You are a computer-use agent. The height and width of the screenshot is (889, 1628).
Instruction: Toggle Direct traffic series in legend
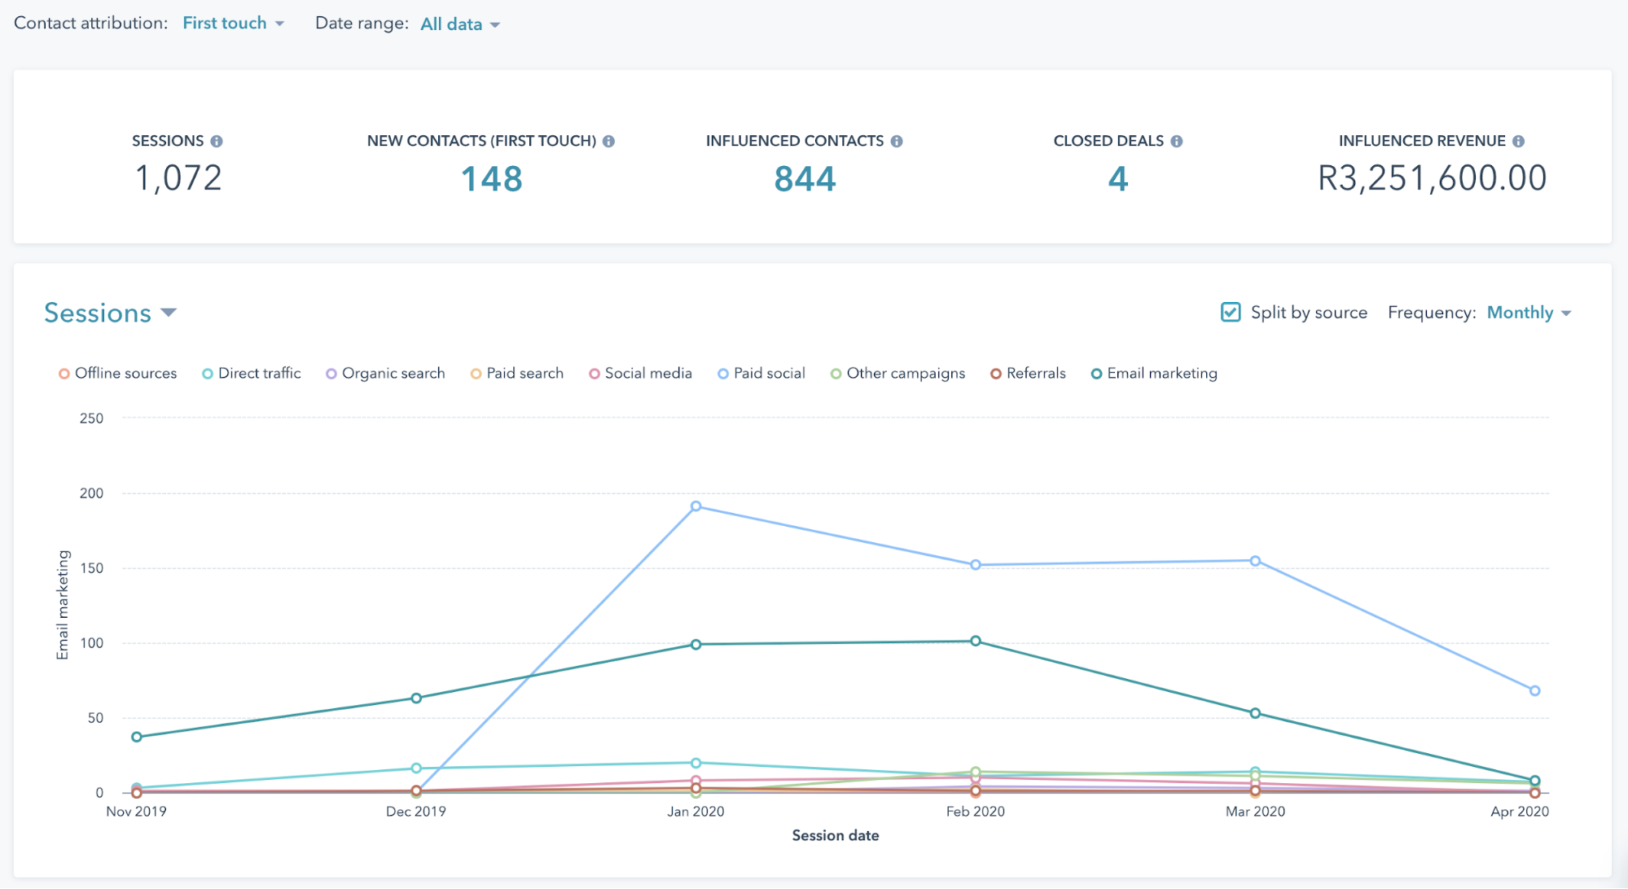252,374
